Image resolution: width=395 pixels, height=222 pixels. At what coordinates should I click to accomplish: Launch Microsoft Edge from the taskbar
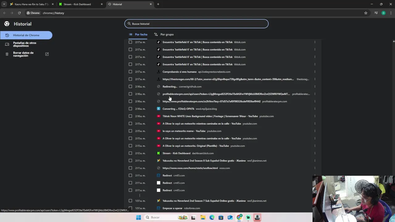tap(212, 217)
